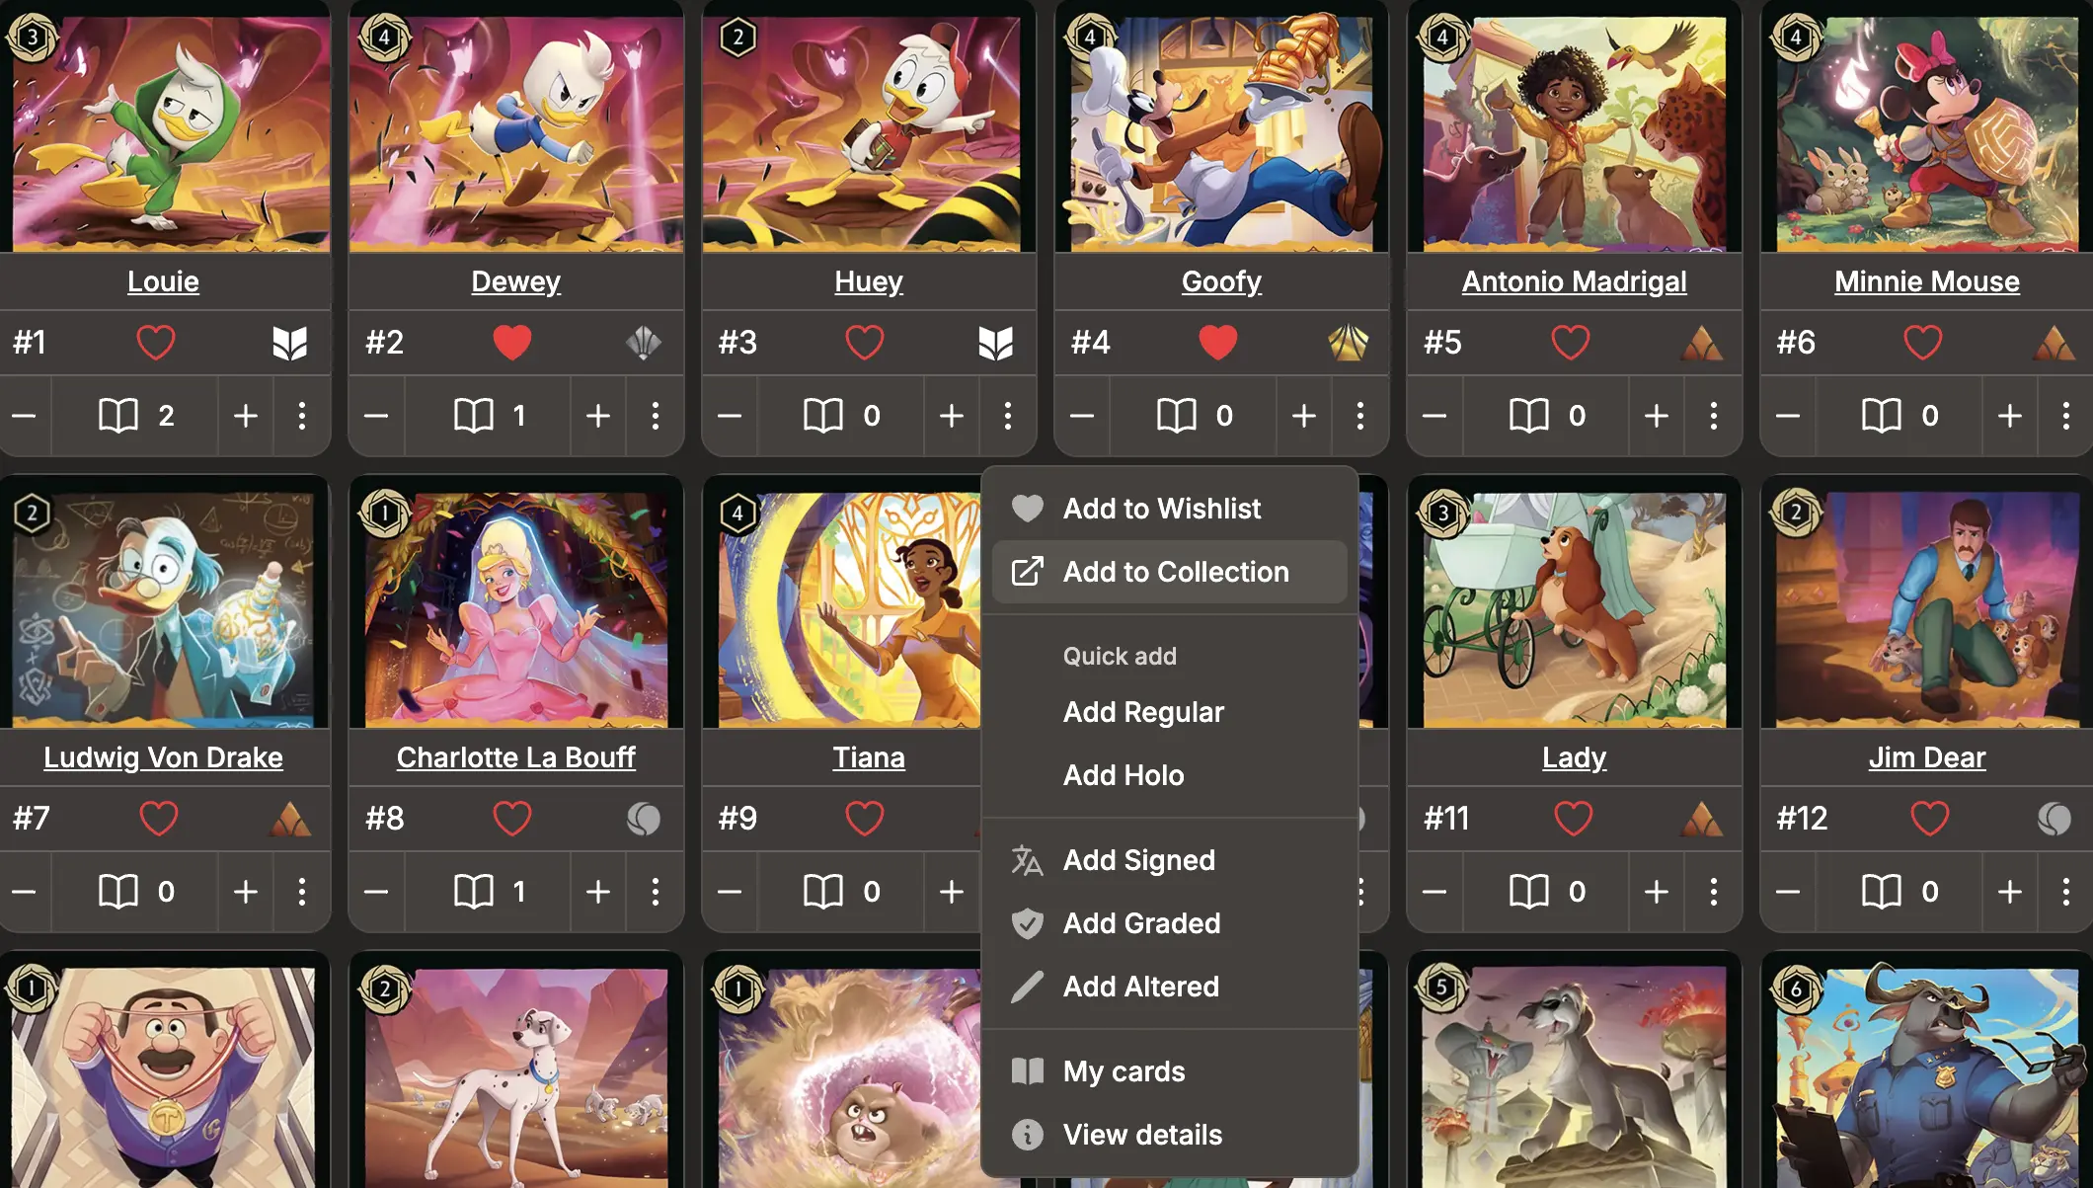Viewport: 2093px width, 1188px height.
Task: Expand the options menu for Charlotte La Bouff
Action: pos(655,892)
